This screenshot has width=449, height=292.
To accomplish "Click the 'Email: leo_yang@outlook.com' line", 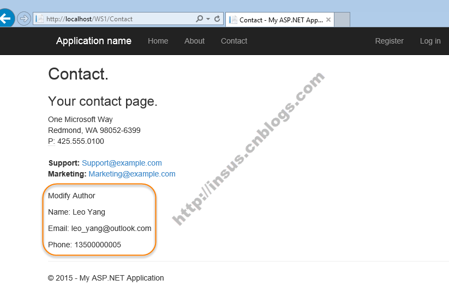I will point(100,228).
